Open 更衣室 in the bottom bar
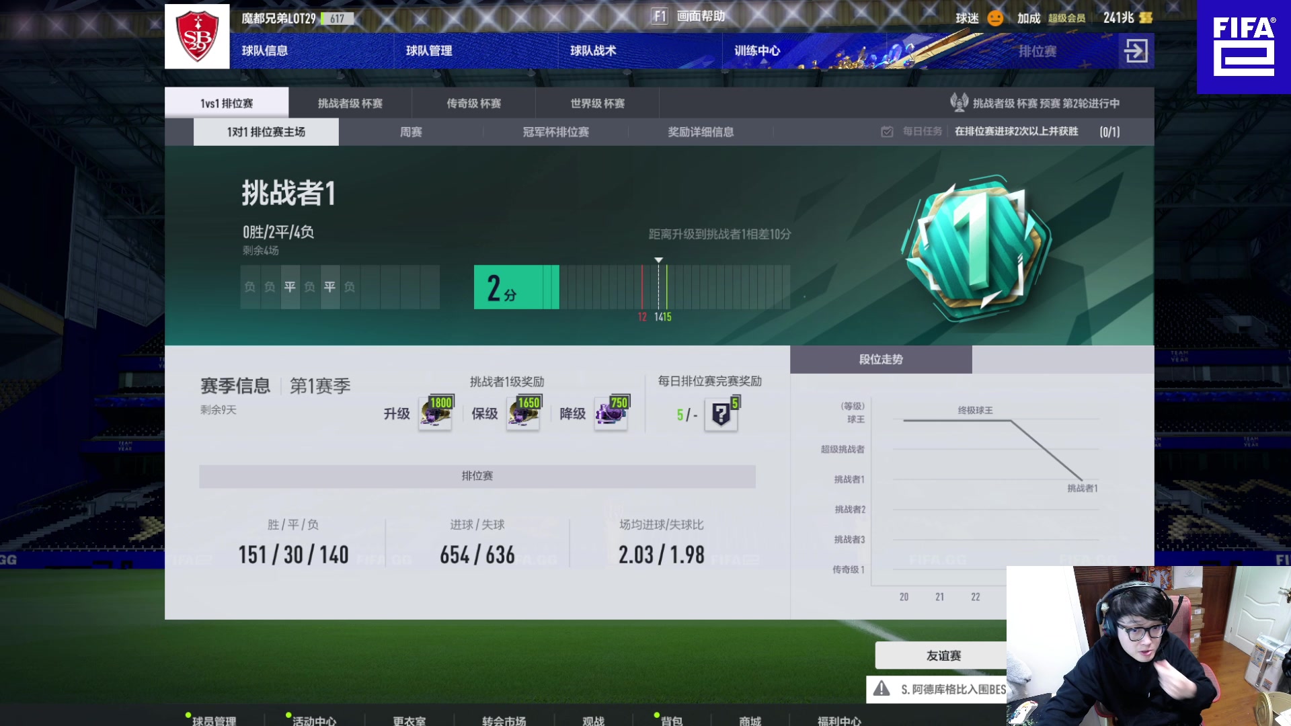1291x726 pixels. pos(409,721)
